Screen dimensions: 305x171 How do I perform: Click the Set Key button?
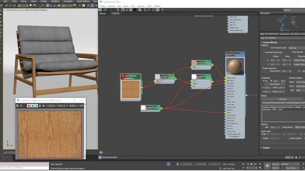coord(275,168)
